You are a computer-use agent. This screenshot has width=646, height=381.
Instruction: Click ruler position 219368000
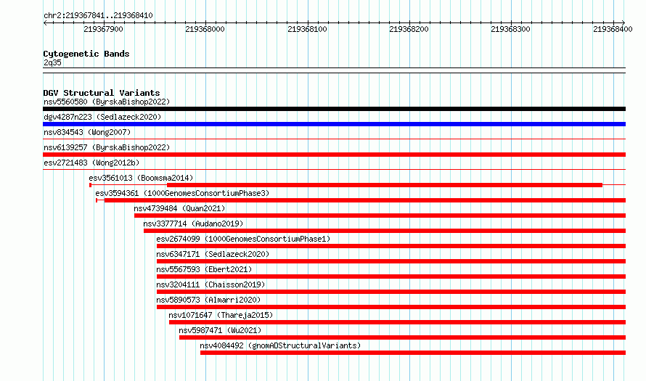(x=205, y=29)
